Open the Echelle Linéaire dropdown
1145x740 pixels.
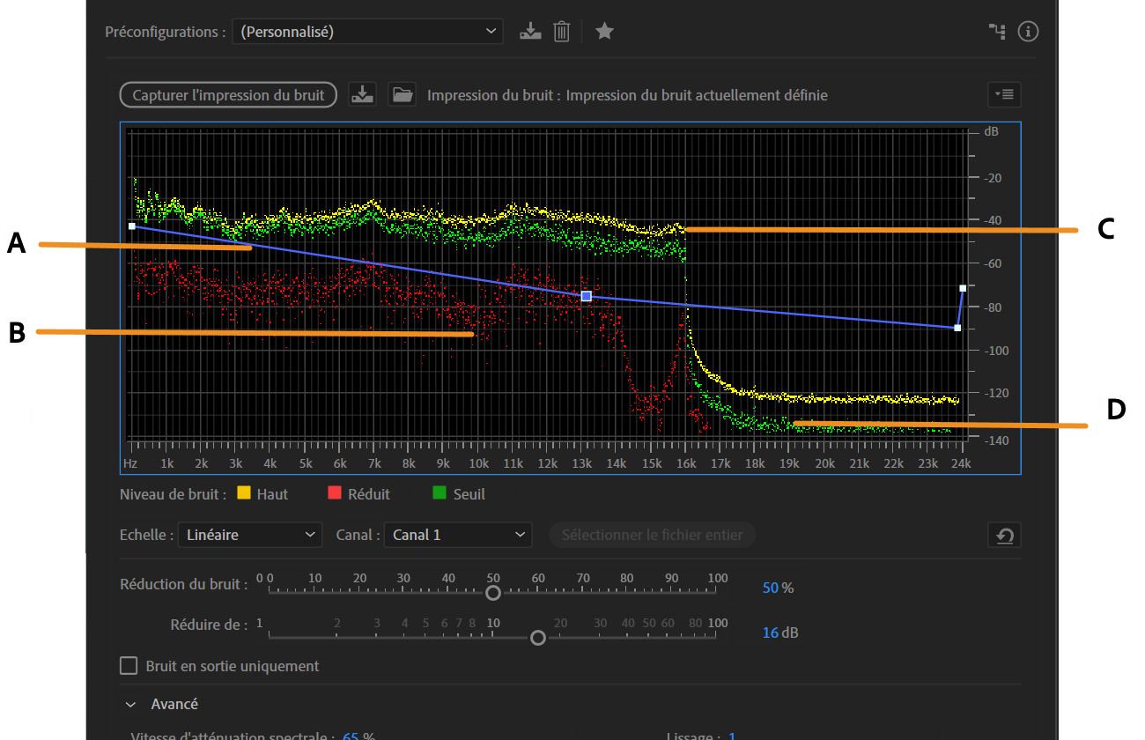[249, 535]
